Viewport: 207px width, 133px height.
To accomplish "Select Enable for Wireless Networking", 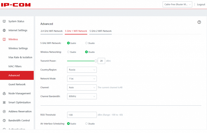I will [x=68, y=52].
